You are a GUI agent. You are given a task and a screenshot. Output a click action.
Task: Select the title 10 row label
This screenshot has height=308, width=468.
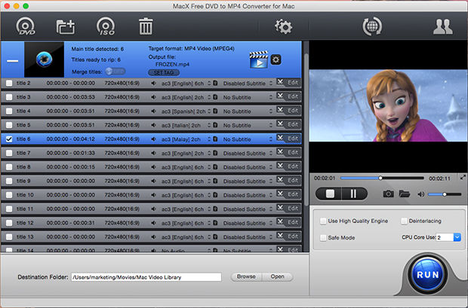pos(25,195)
